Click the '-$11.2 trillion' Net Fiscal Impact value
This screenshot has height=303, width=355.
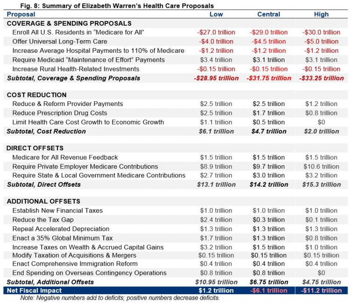[321, 290]
